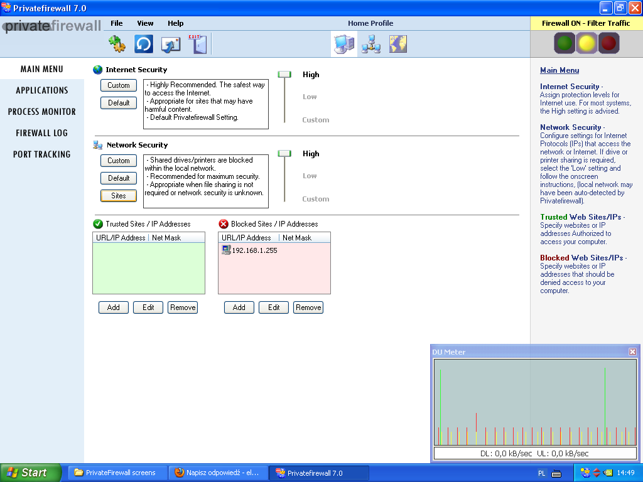Set Network Security level to Custom

(316, 199)
